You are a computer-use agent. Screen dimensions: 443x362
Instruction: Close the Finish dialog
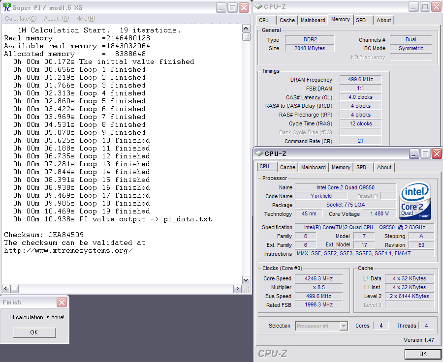(62, 302)
